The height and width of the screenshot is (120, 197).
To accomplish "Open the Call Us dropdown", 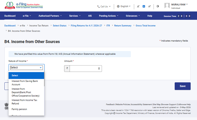I will 104,6.
